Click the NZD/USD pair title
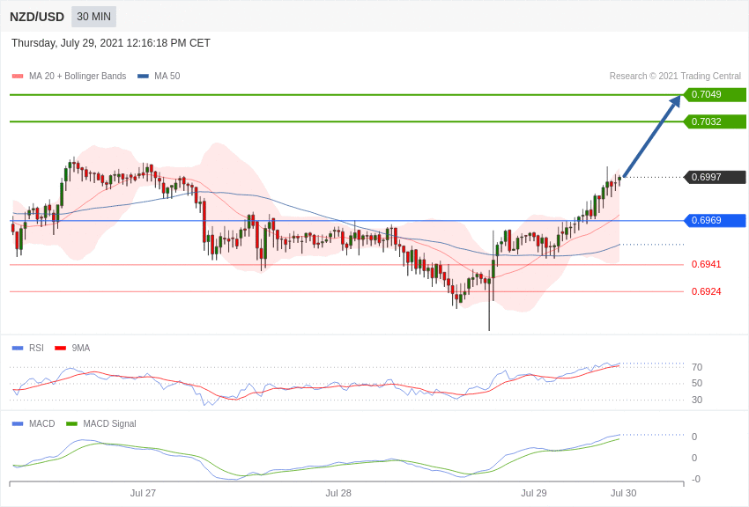749x507 pixels. (x=37, y=17)
